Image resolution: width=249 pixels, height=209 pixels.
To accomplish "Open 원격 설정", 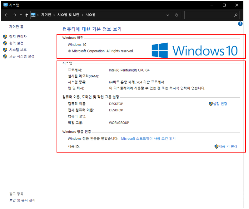I will tap(16, 43).
